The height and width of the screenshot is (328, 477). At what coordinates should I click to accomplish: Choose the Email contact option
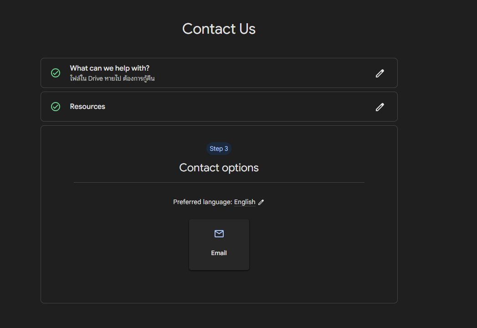(219, 245)
